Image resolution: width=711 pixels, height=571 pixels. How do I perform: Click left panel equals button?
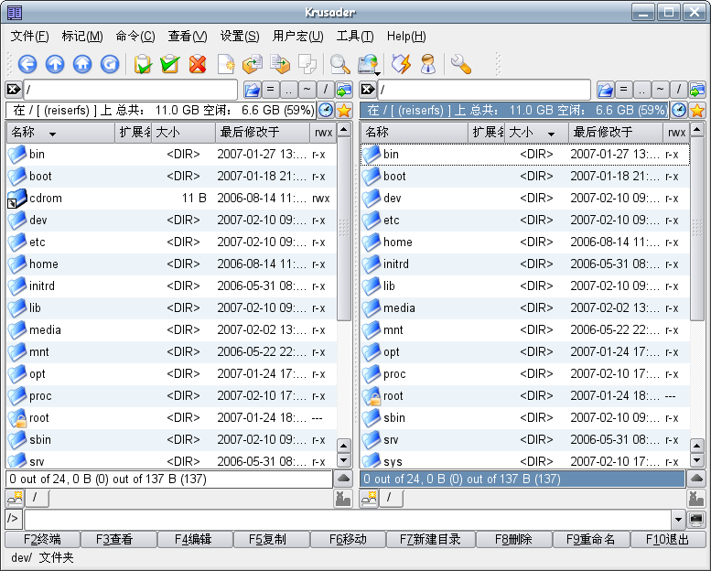pos(271,90)
